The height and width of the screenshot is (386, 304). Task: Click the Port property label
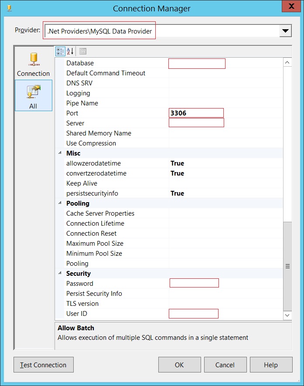pyautogui.click(x=72, y=113)
